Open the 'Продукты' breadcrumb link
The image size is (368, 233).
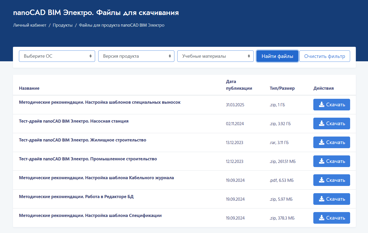(x=63, y=25)
